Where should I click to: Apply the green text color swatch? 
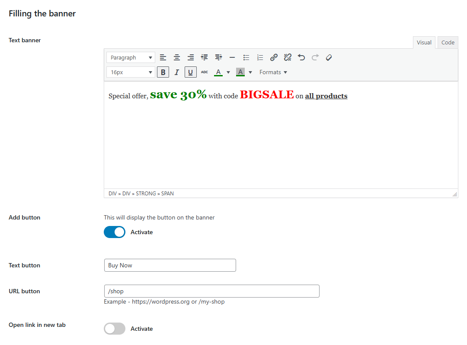click(218, 72)
